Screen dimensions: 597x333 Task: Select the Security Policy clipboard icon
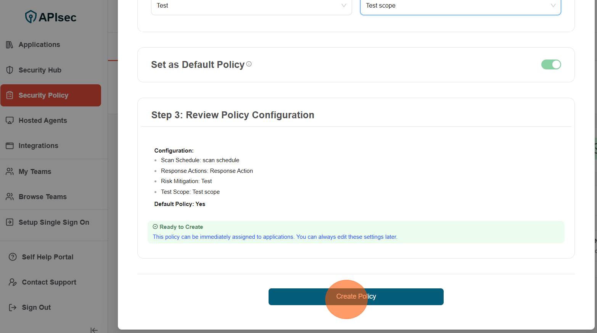click(10, 95)
